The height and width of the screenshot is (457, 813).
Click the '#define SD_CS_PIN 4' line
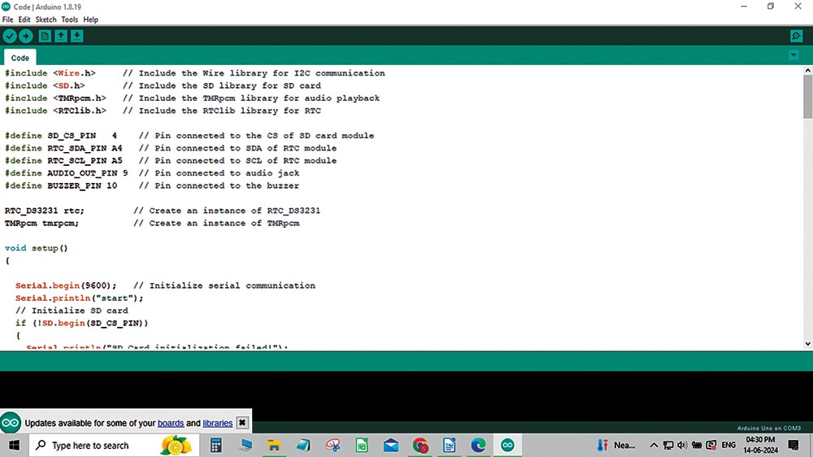click(61, 135)
